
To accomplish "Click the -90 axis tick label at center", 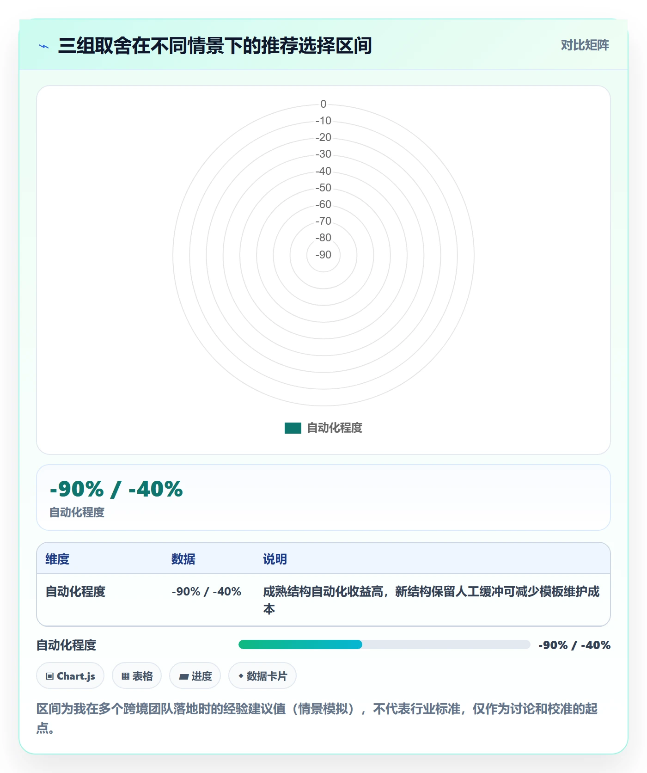I will pos(323,255).
